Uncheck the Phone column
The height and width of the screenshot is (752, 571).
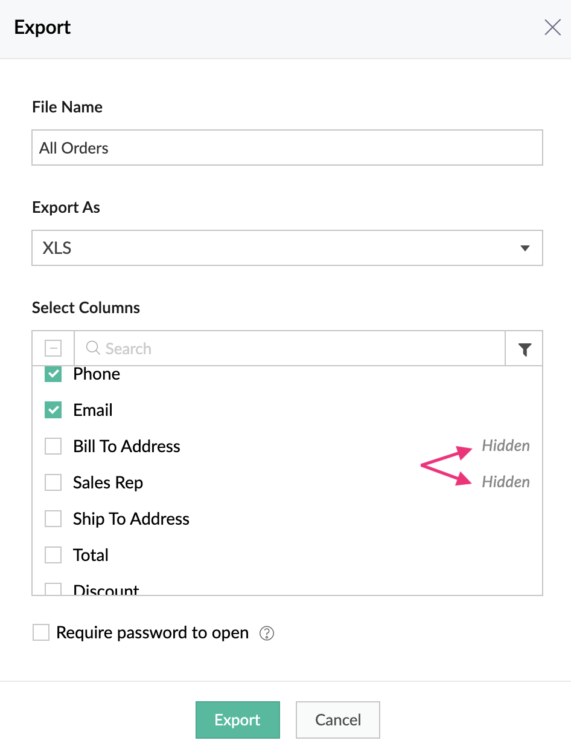53,374
